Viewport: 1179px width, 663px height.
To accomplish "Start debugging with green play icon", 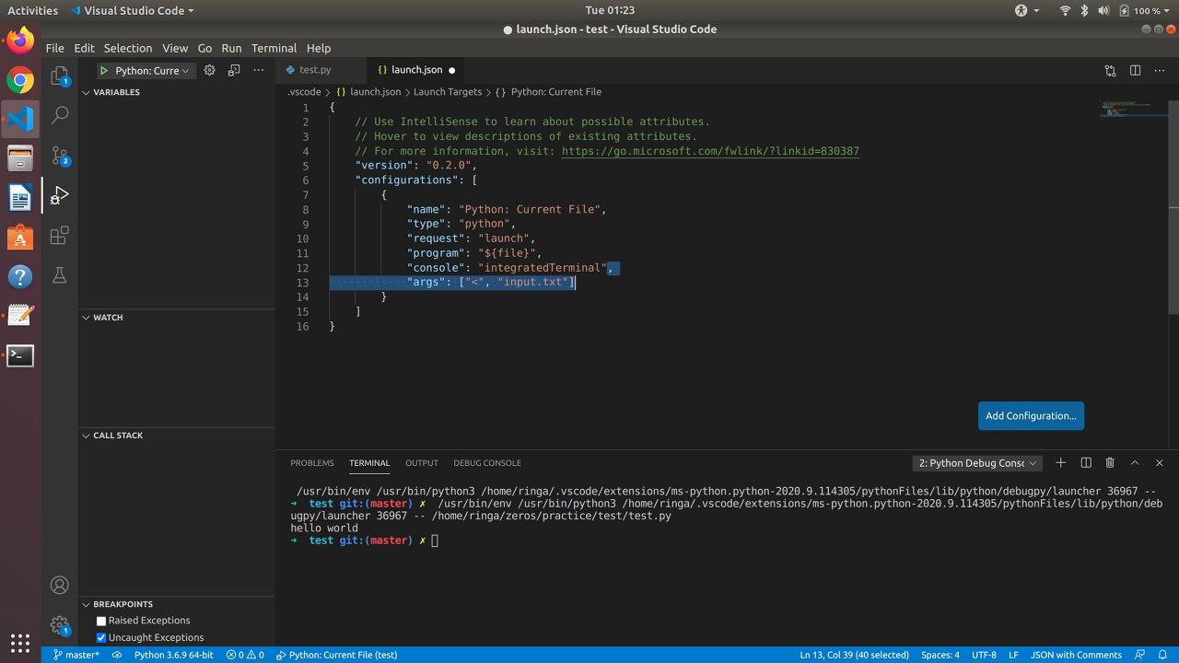I will (x=104, y=71).
